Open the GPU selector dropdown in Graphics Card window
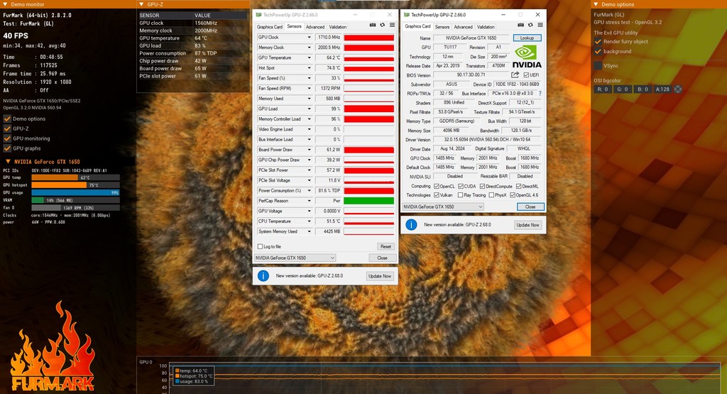The image size is (727, 394). [x=443, y=207]
